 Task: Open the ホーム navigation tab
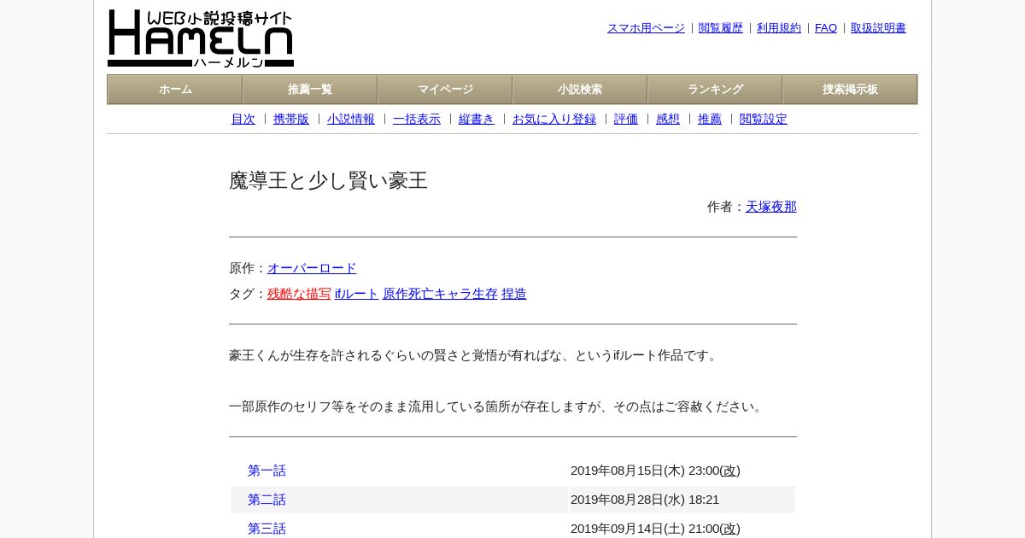175,90
